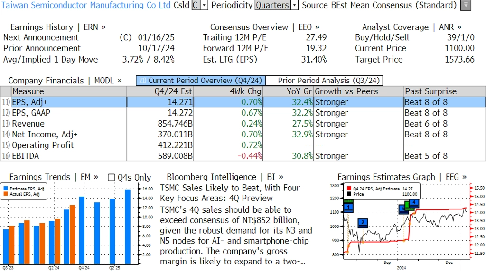Select the EPS, Adj+ row
Screen dimensions: 486x272
pos(243,102)
